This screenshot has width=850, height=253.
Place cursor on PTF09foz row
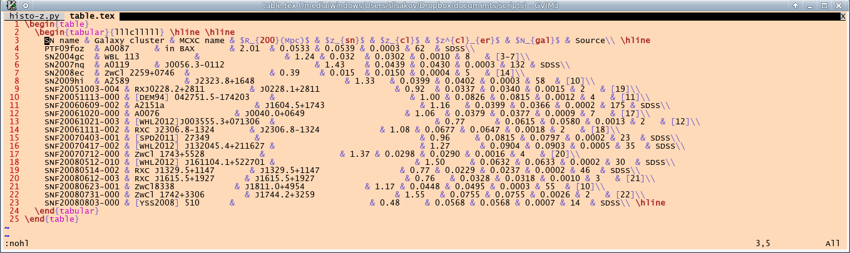point(64,48)
